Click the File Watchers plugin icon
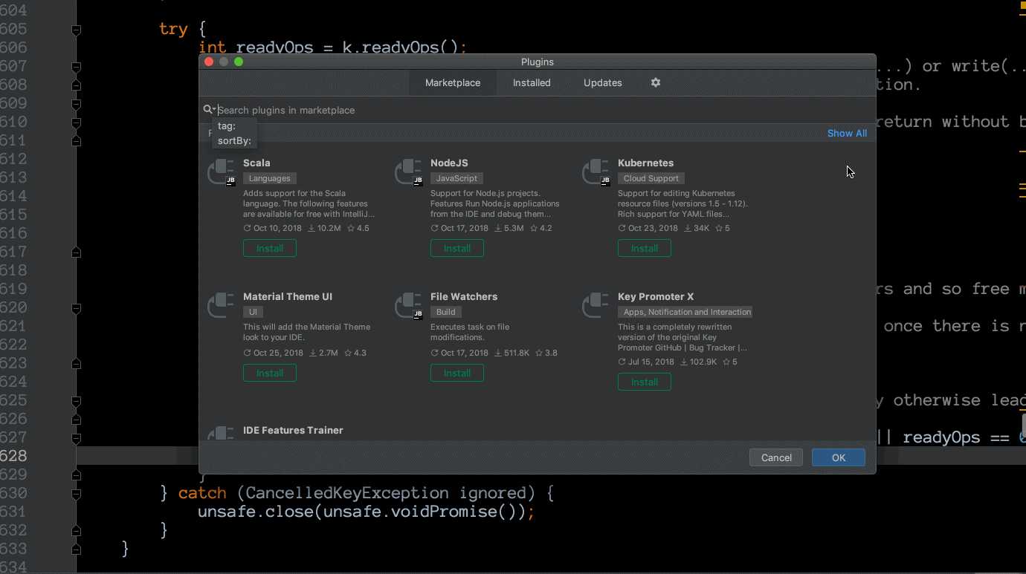This screenshot has width=1026, height=574. coord(408,305)
